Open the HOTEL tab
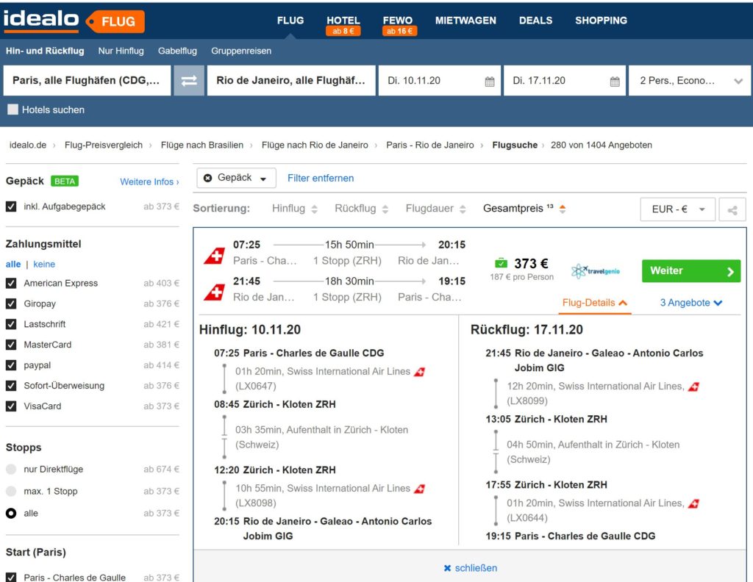The width and height of the screenshot is (753, 582). pyautogui.click(x=343, y=21)
